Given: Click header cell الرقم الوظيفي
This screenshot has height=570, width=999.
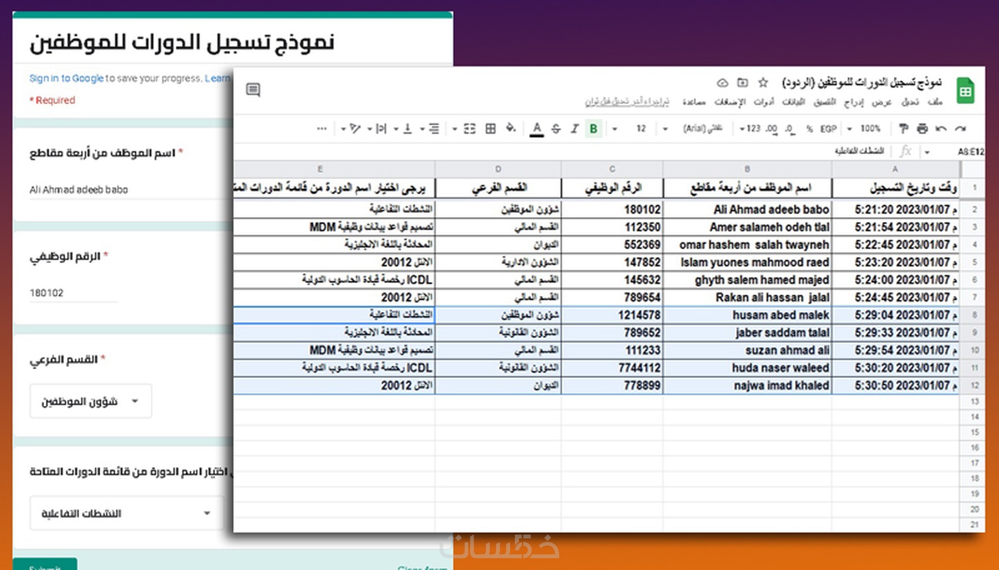Looking at the screenshot, I should 612,188.
